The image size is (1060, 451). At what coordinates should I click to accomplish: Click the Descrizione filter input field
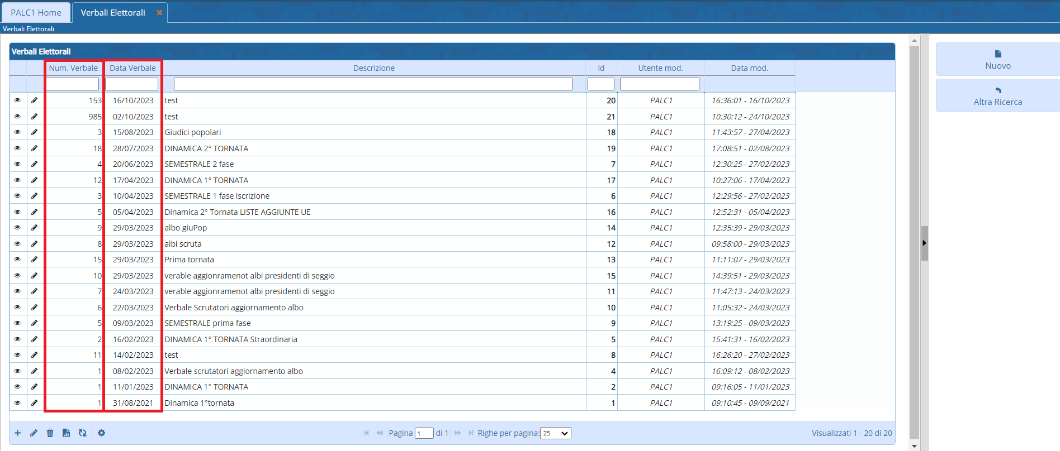point(373,84)
